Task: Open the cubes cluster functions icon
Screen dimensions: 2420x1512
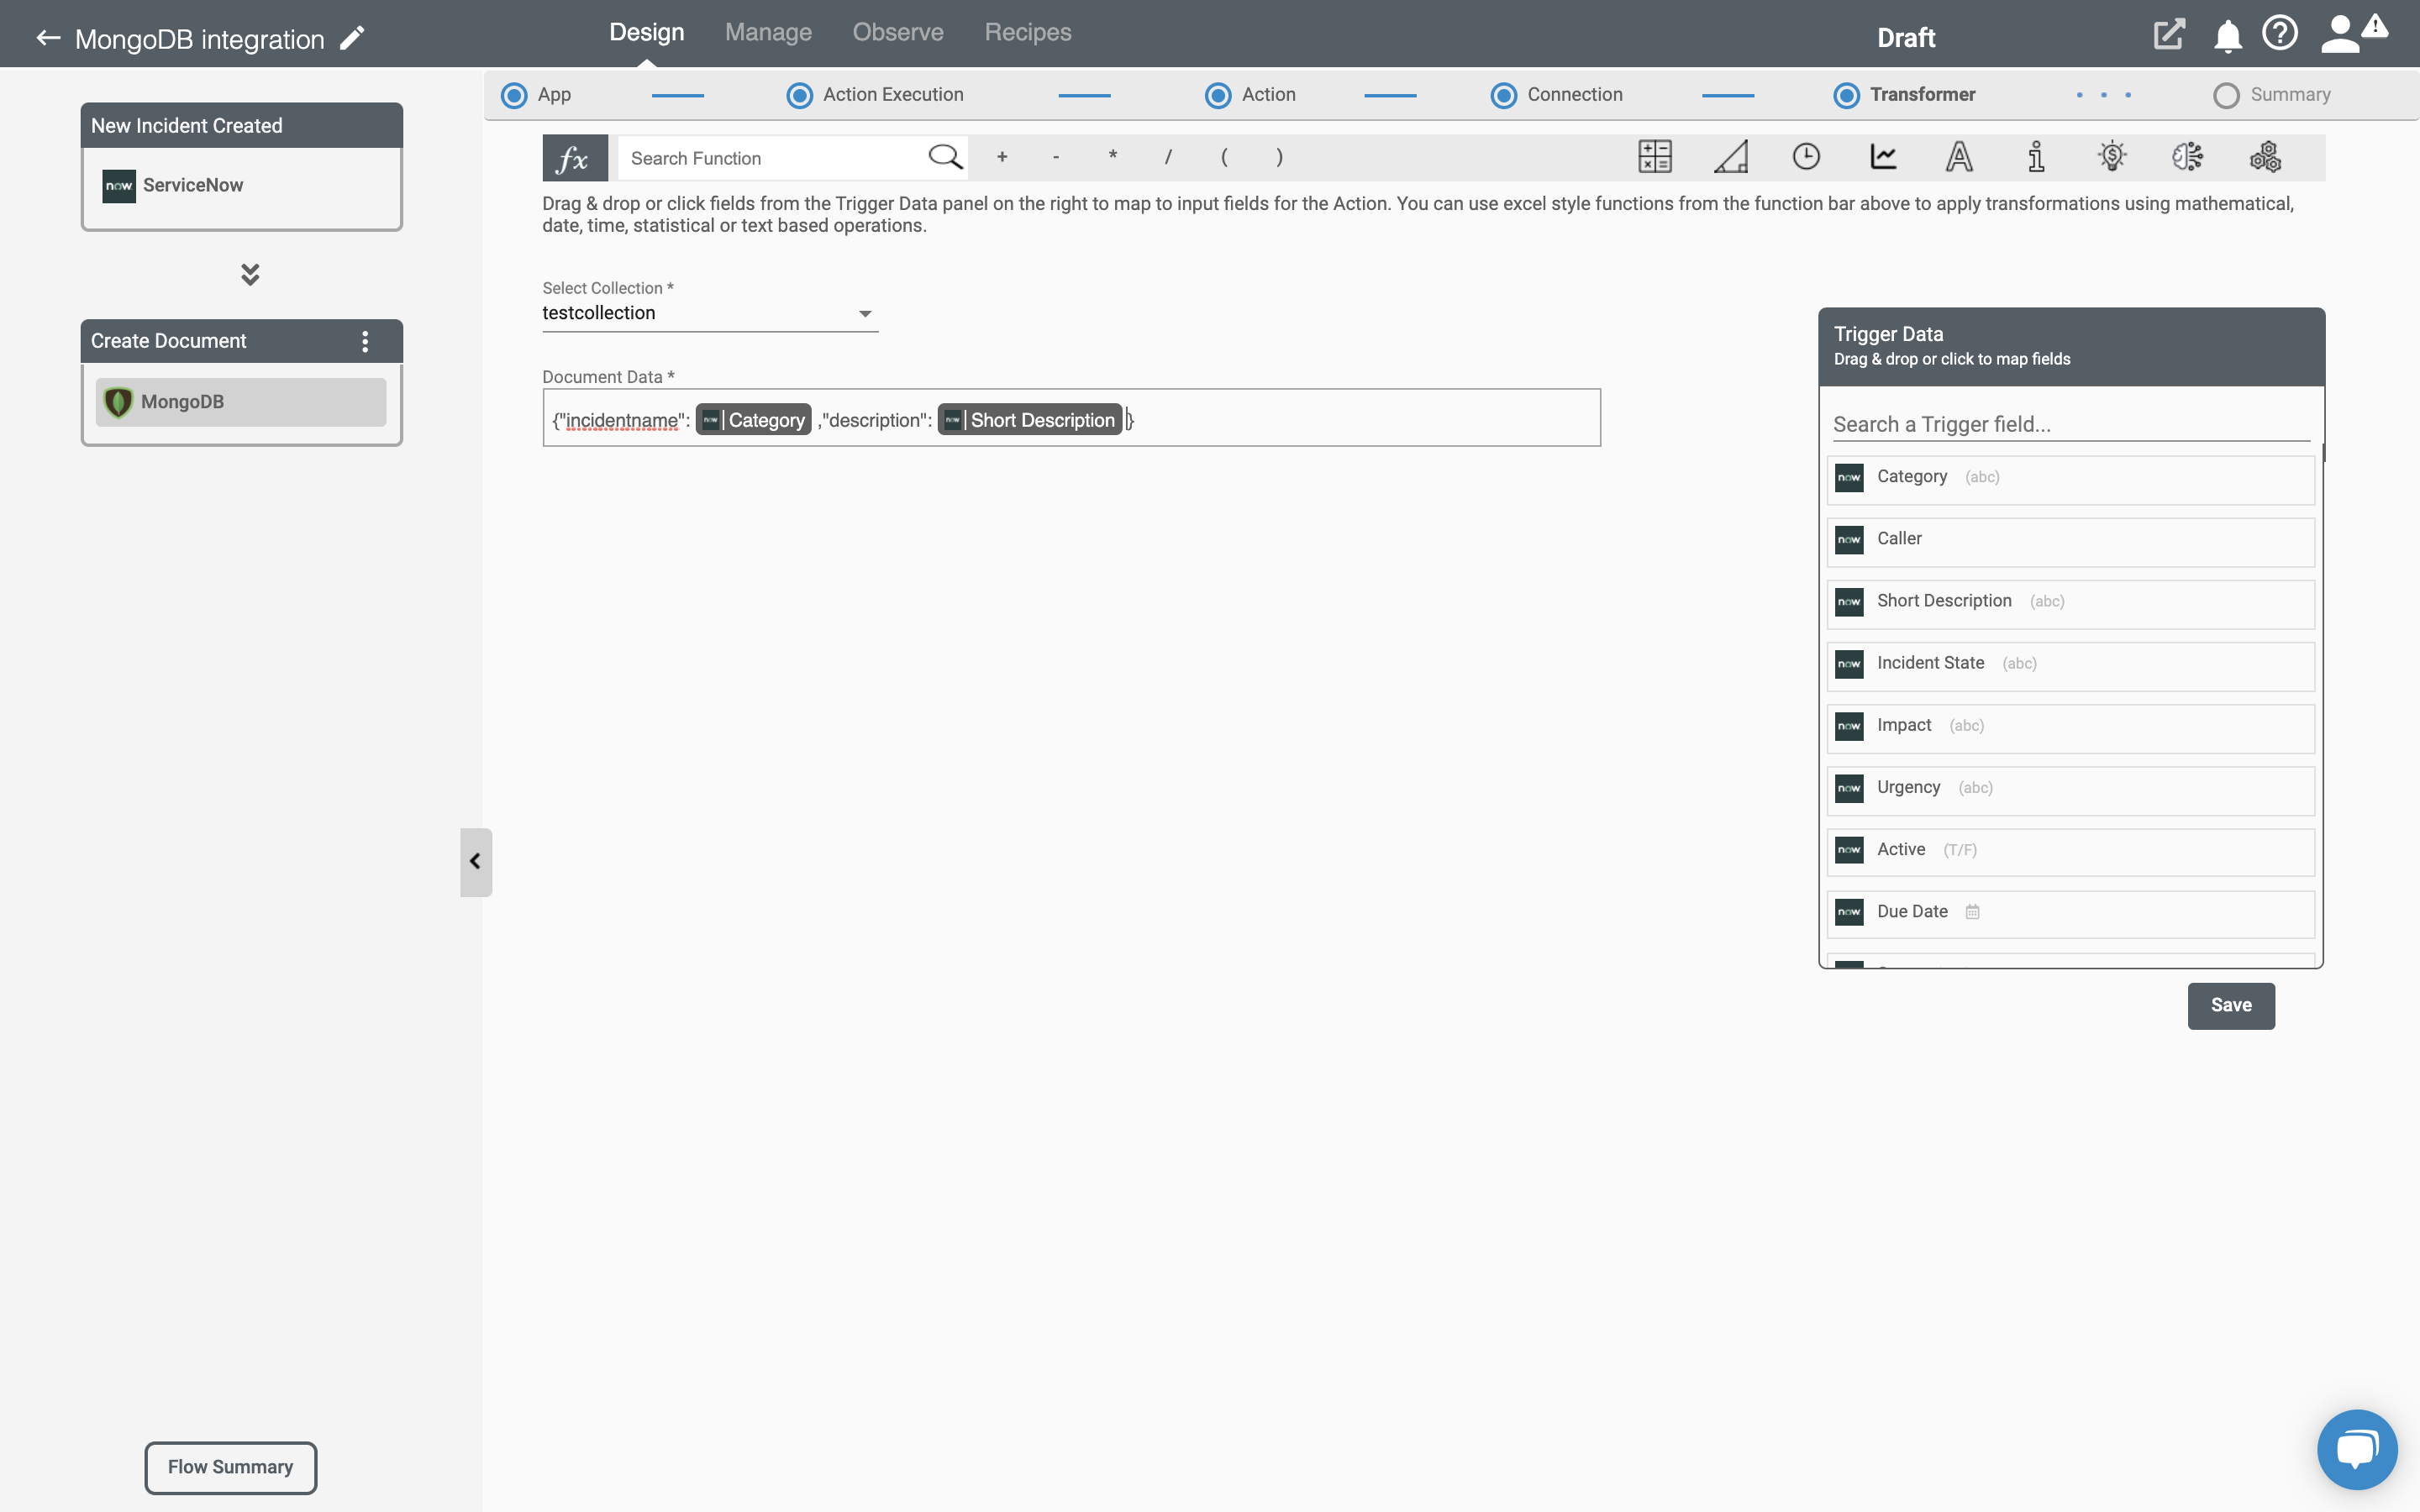Action: (x=2265, y=156)
